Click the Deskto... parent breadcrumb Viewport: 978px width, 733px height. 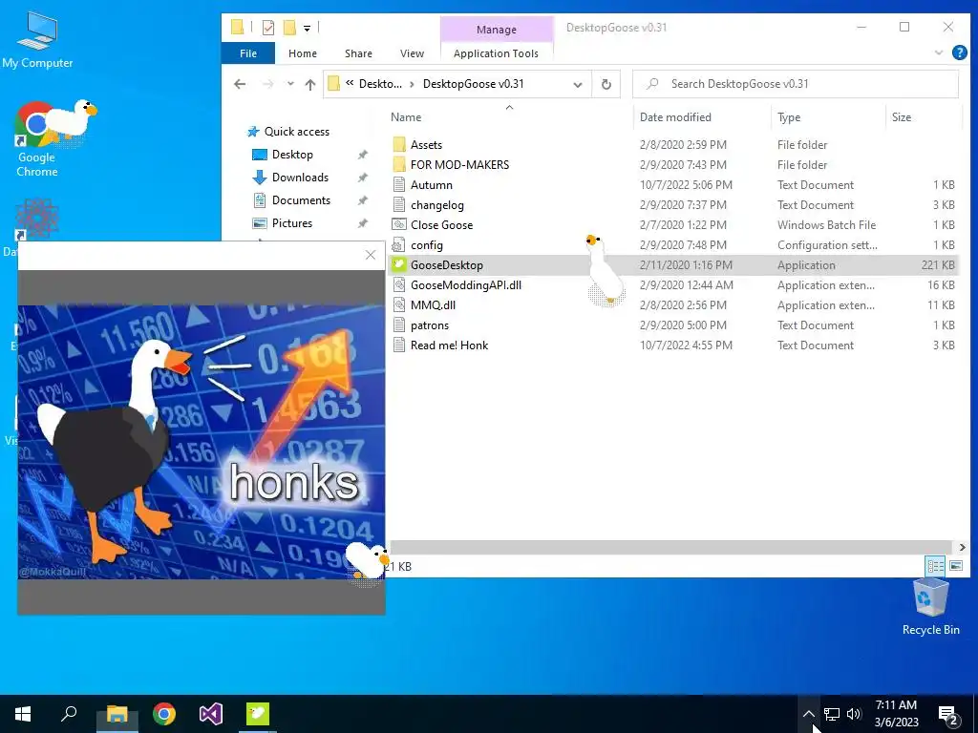pyautogui.click(x=380, y=84)
